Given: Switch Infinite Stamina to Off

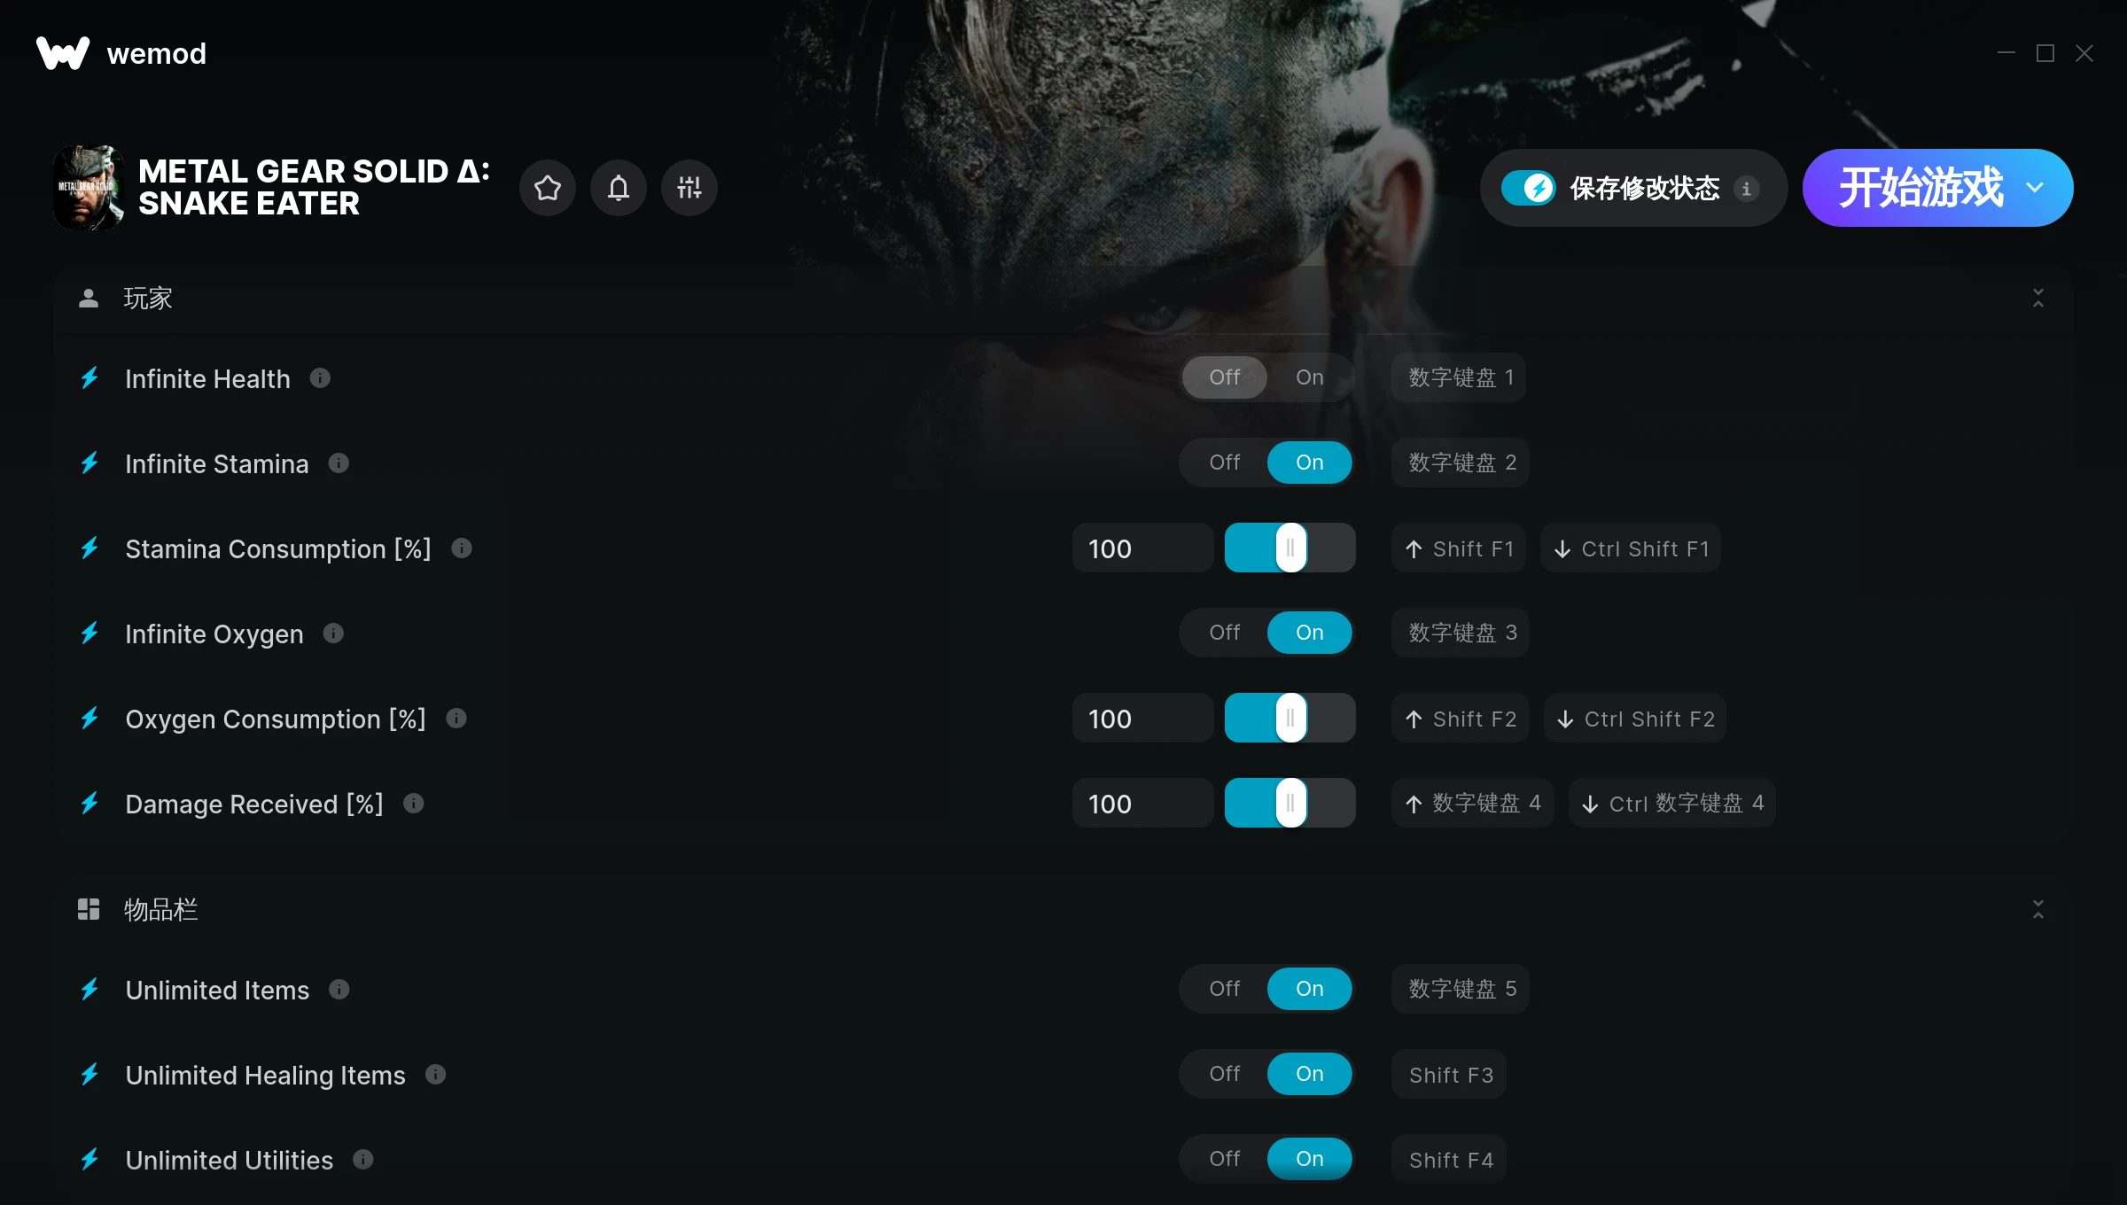Looking at the screenshot, I should click(x=1224, y=463).
